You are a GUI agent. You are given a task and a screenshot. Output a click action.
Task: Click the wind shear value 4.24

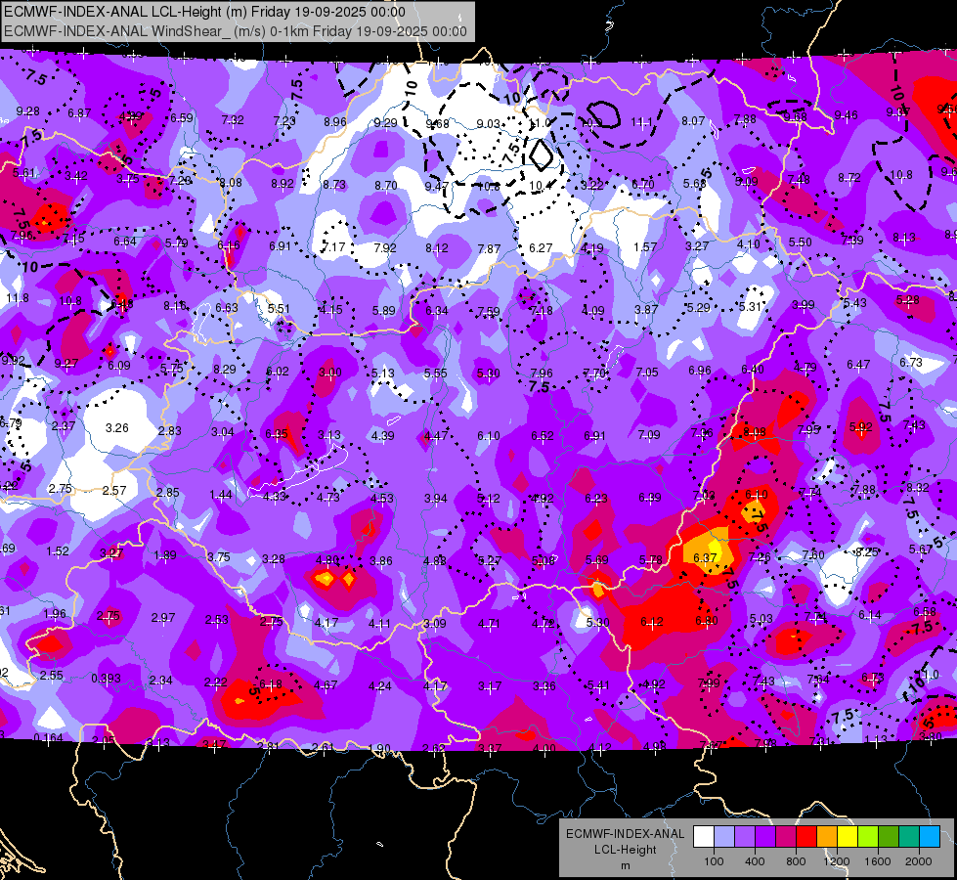click(x=379, y=685)
